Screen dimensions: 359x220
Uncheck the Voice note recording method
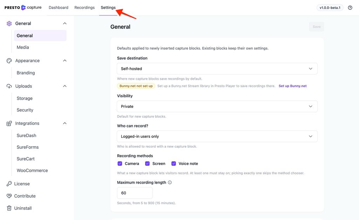click(174, 164)
